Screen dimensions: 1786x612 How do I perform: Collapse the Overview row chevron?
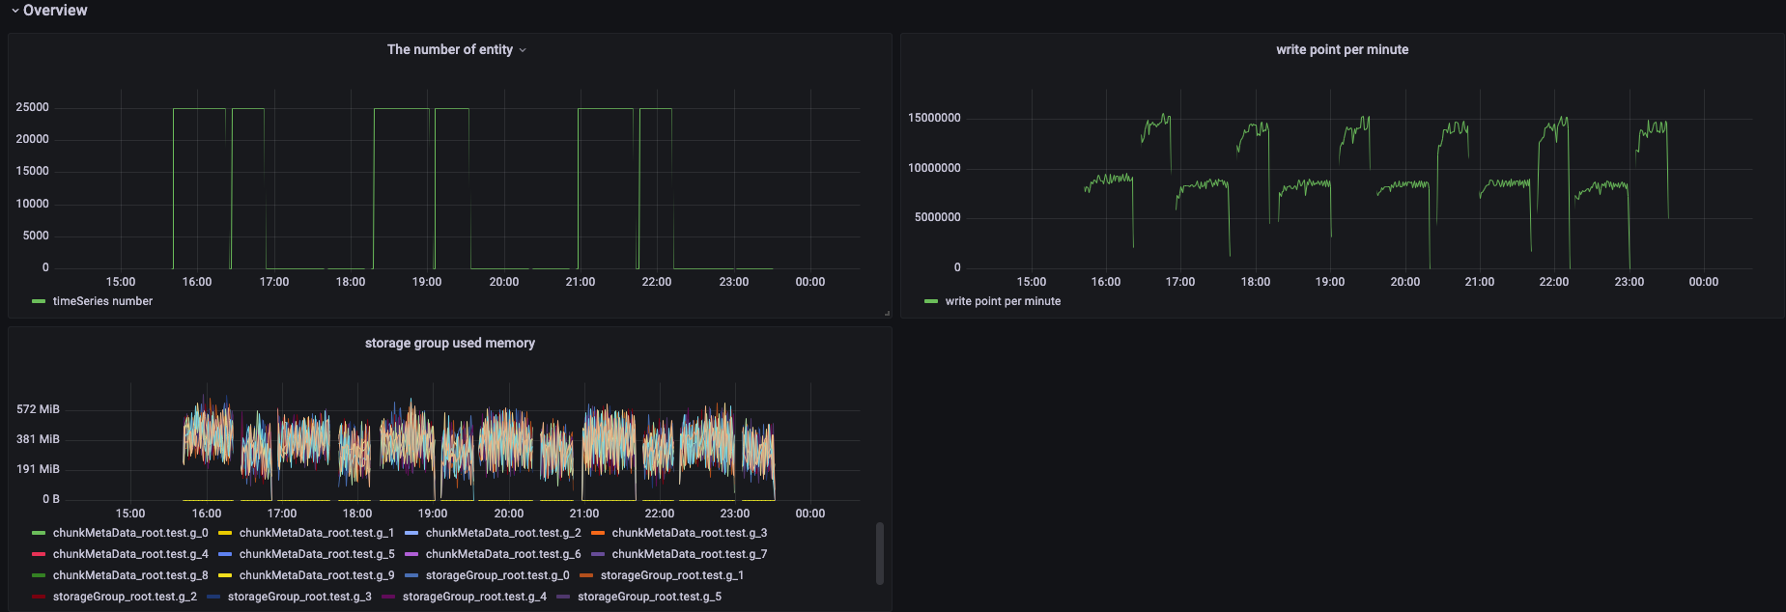point(14,11)
